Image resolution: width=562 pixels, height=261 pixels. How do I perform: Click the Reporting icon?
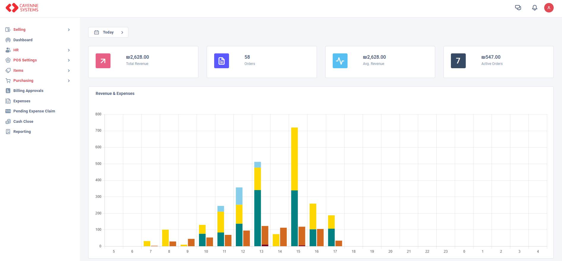point(8,132)
